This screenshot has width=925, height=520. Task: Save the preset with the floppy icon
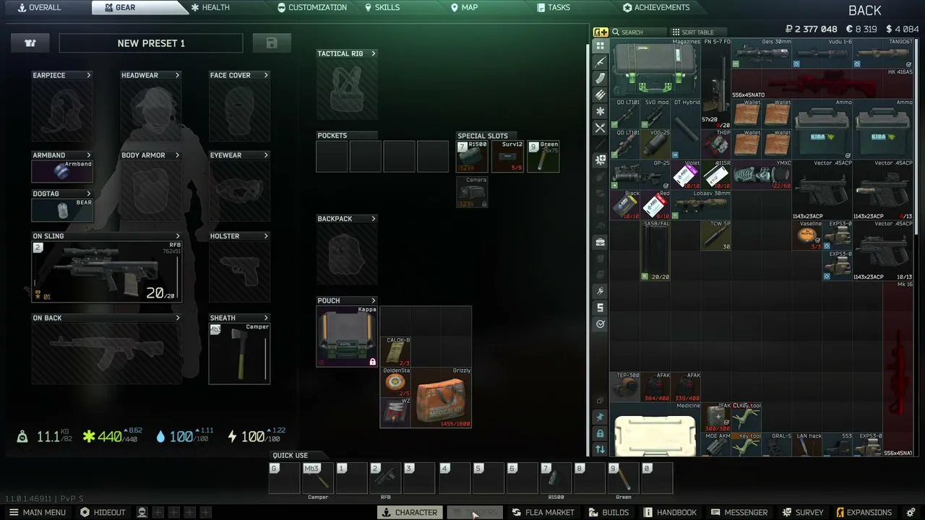[272, 43]
